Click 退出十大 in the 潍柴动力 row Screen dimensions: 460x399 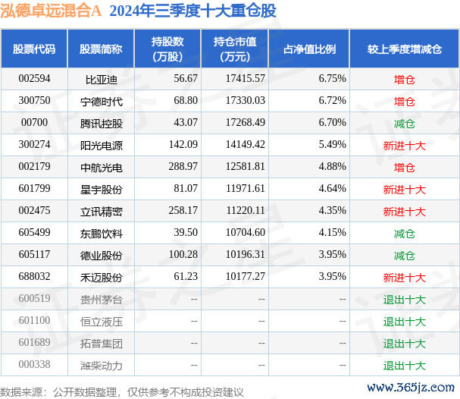404,366
